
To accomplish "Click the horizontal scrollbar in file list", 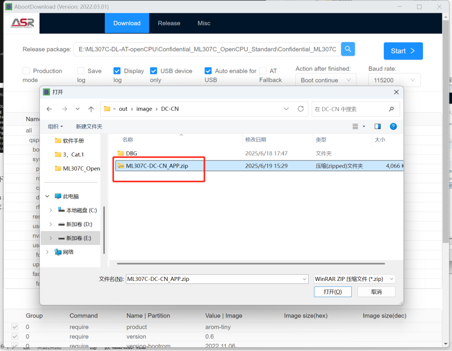I will (251, 264).
